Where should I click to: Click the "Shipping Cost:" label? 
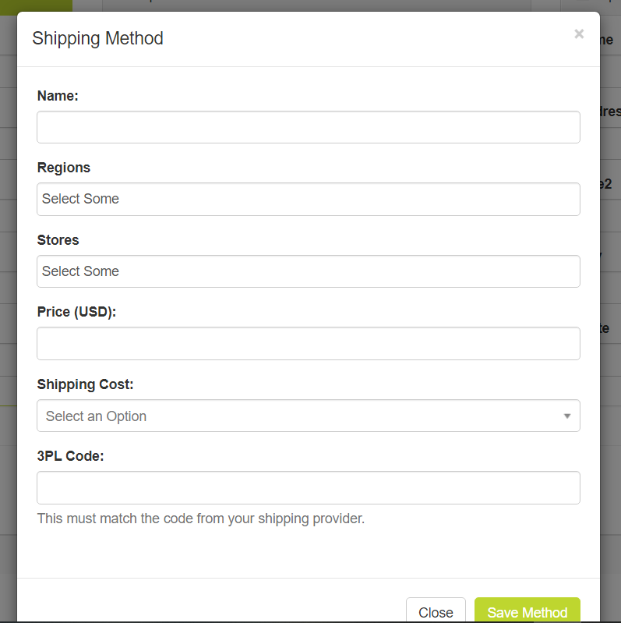click(85, 384)
